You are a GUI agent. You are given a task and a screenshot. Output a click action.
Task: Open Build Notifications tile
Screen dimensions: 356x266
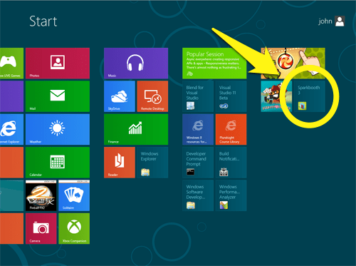tap(231, 163)
